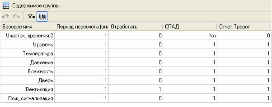Screen dimensions: 272x107
Task: Click Период пересчета value for Влажность
Action: pos(82,71)
